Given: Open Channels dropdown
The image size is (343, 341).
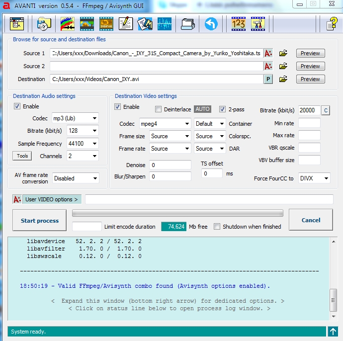Looking at the screenshot, I should coord(83,156).
